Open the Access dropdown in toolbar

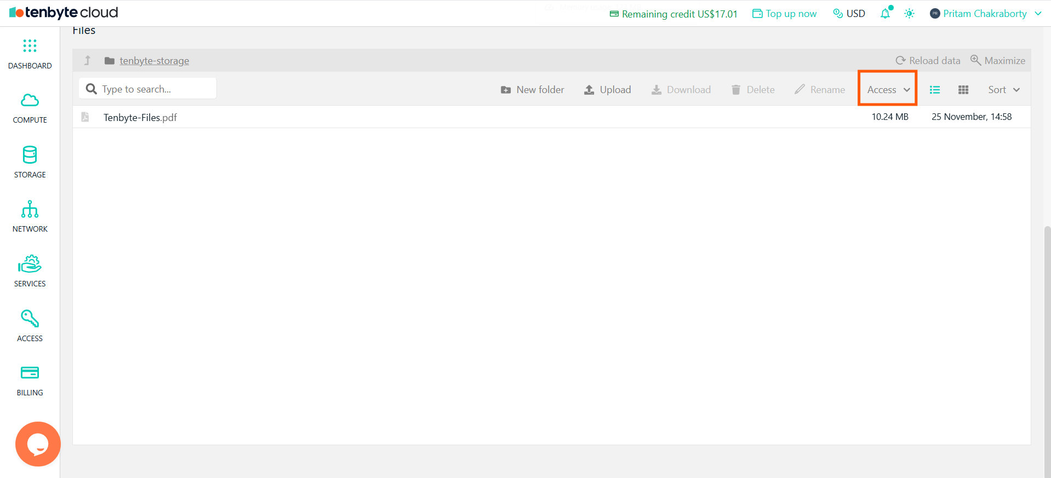pos(888,90)
